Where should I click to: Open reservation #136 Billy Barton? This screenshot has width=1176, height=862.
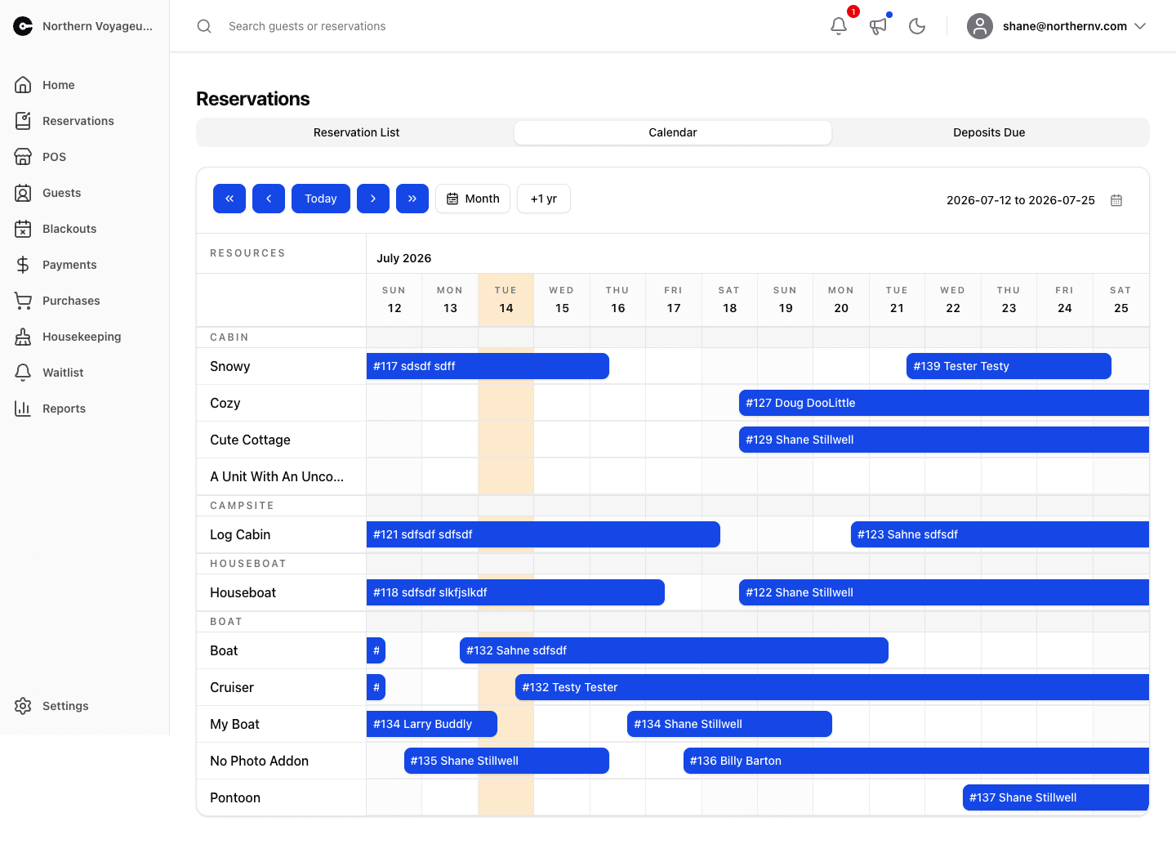point(916,761)
